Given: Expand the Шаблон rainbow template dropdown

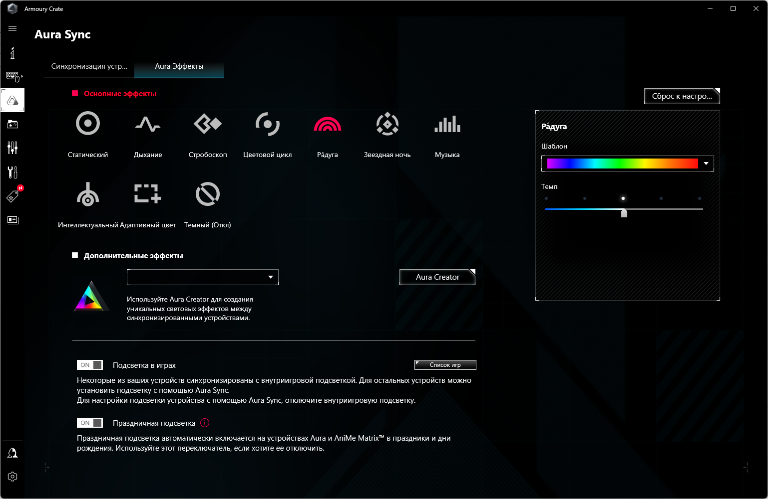Looking at the screenshot, I should (x=706, y=164).
